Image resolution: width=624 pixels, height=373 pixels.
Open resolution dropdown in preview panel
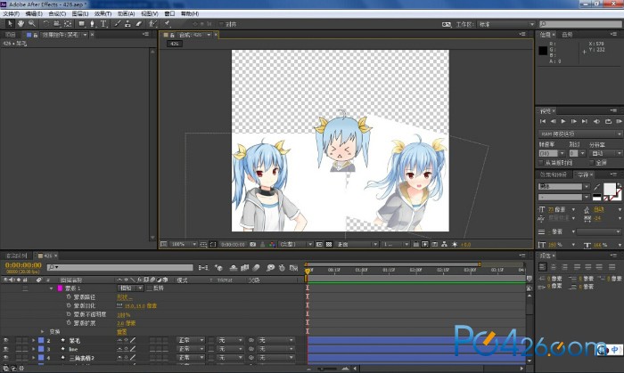coord(605,153)
